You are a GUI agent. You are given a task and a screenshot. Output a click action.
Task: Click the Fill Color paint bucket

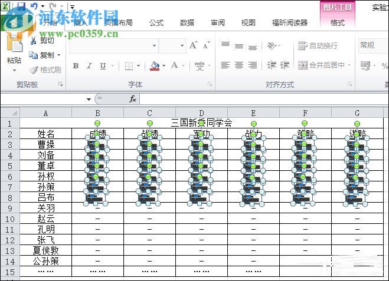tap(155, 66)
